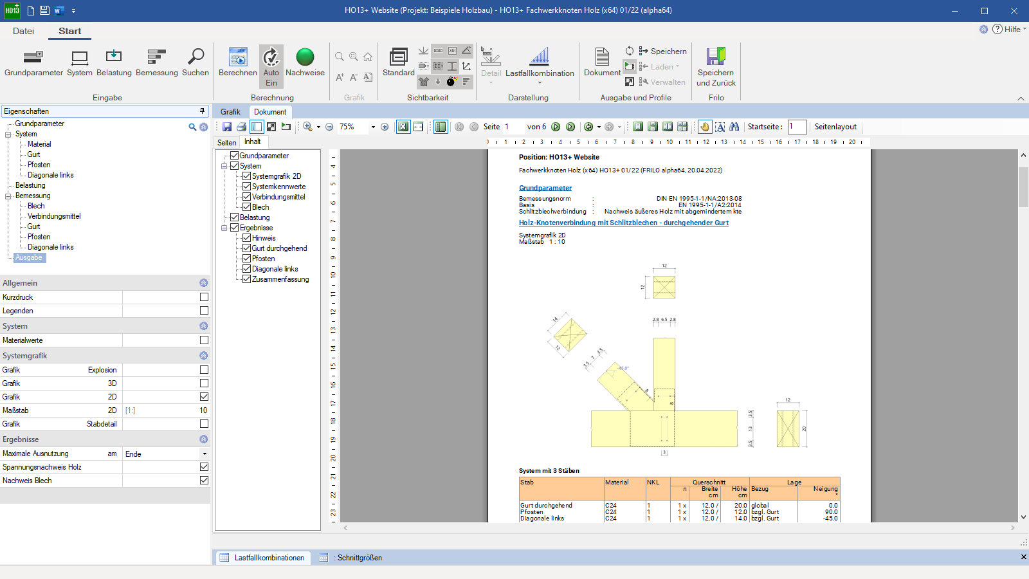Open the Bemessung ribbon icon

click(x=157, y=62)
